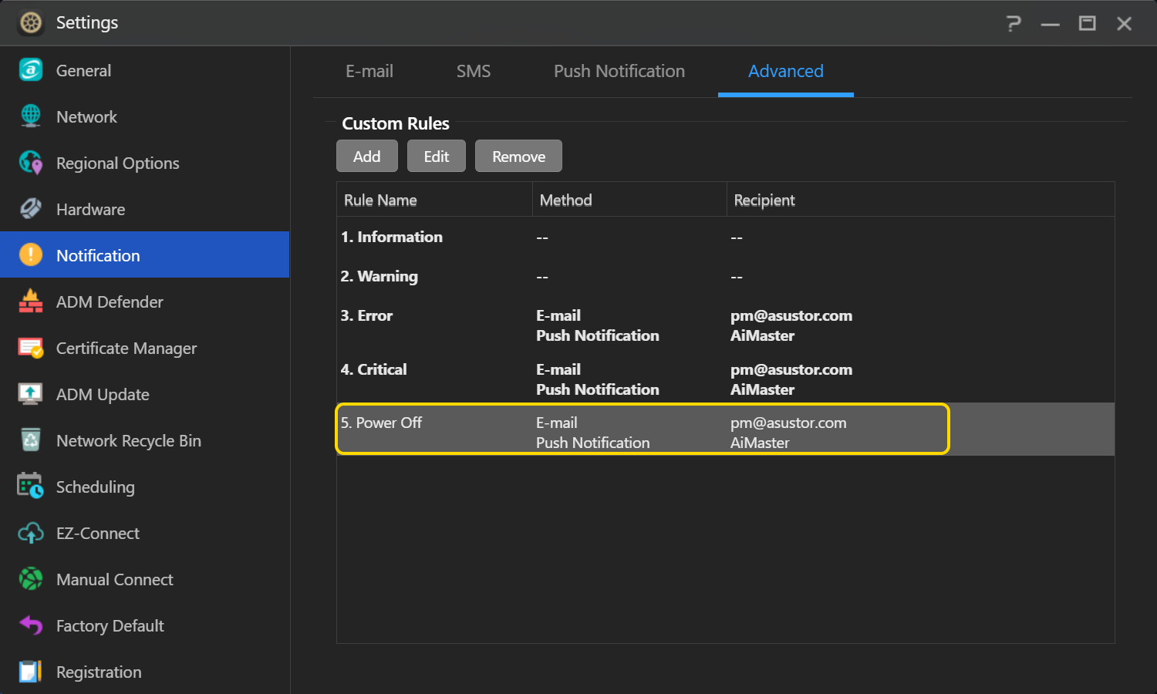
Task: Open the Push Notification tab
Action: click(619, 72)
